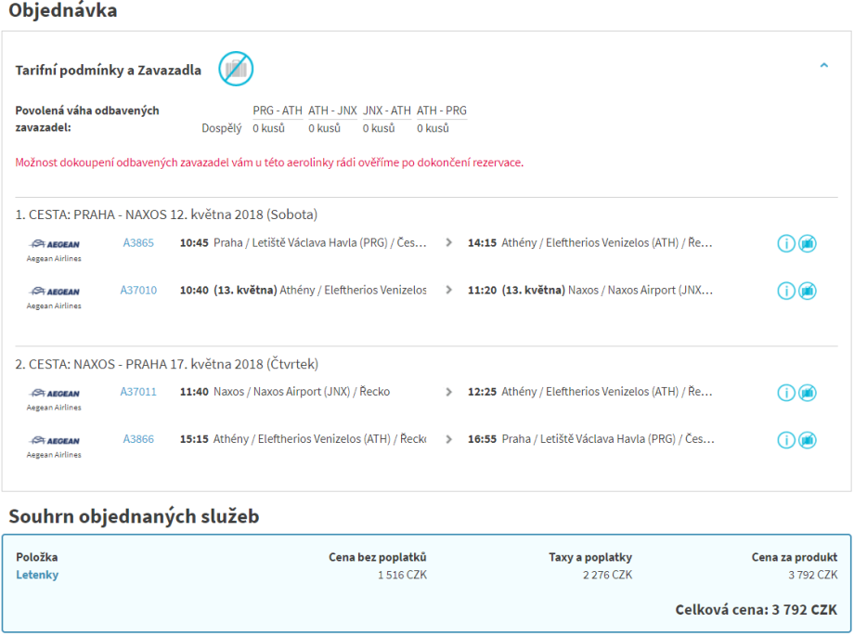This screenshot has width=854, height=636.
Task: Show info for flight A37011
Action: (x=786, y=393)
